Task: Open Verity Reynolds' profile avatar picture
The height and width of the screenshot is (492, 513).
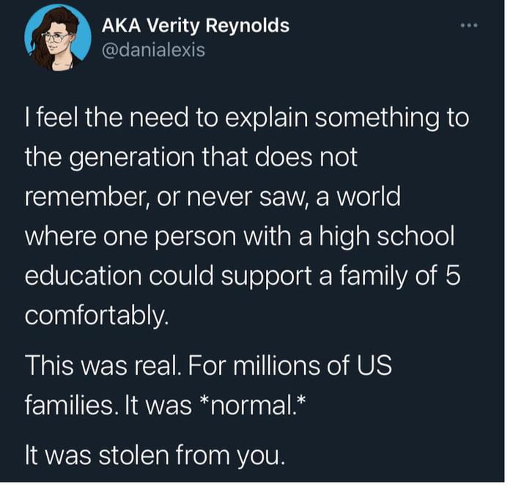Action: click(58, 37)
